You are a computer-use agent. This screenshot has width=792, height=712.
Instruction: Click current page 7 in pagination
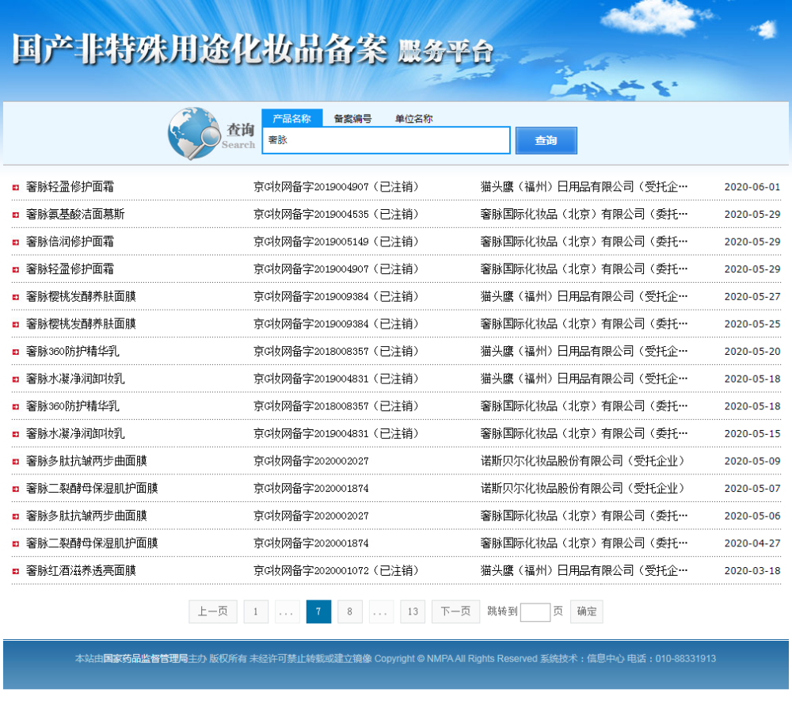tap(318, 611)
